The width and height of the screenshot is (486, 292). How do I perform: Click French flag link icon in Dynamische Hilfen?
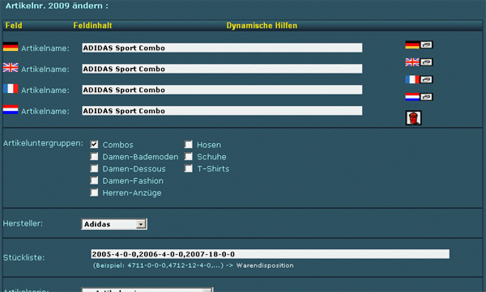click(x=419, y=79)
